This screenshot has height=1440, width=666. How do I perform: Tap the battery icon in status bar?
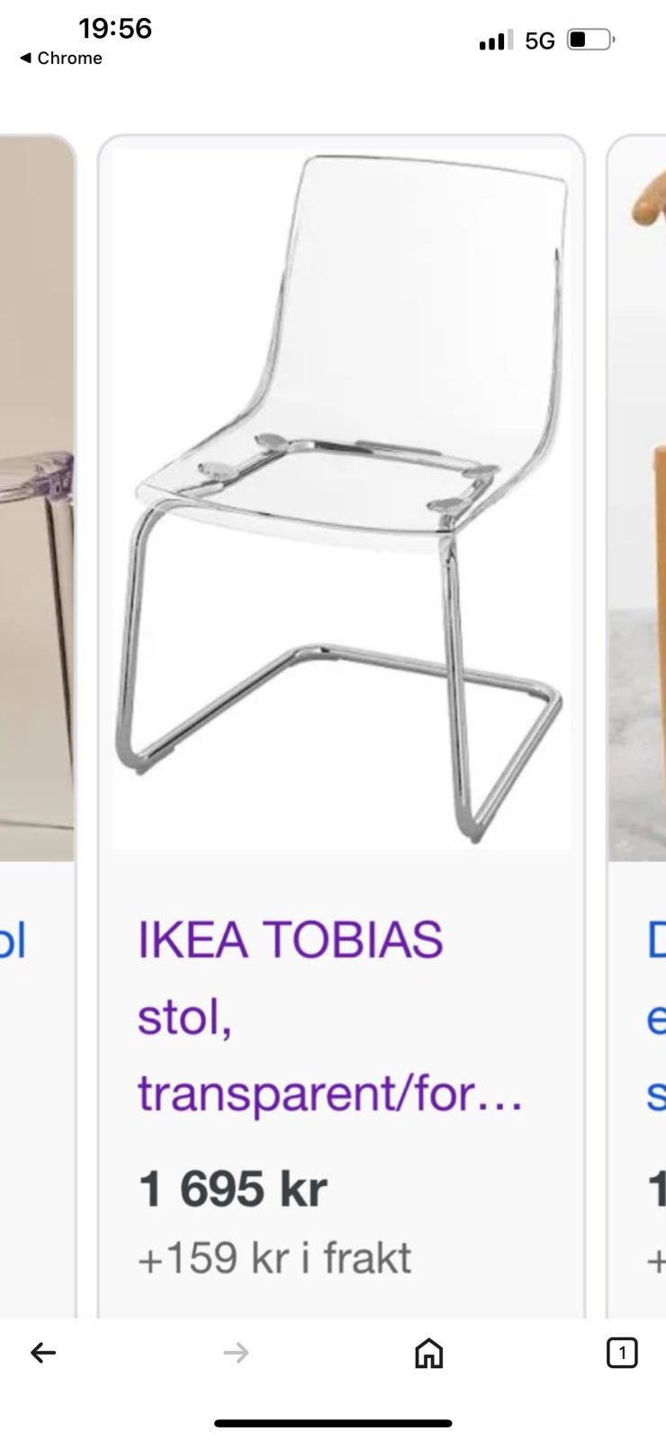(x=590, y=40)
